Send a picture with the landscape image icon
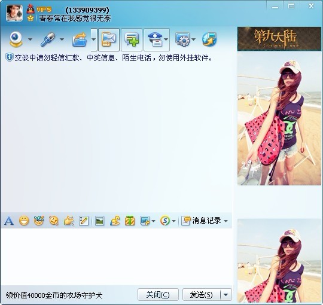 [100, 221]
